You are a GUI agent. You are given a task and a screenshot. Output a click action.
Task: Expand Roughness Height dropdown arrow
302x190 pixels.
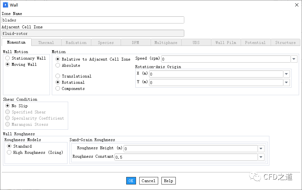click(261, 149)
